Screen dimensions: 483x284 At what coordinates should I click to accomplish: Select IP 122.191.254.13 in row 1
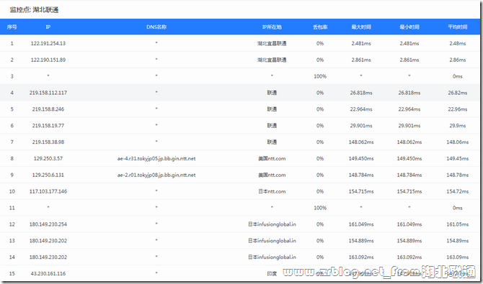48,43
